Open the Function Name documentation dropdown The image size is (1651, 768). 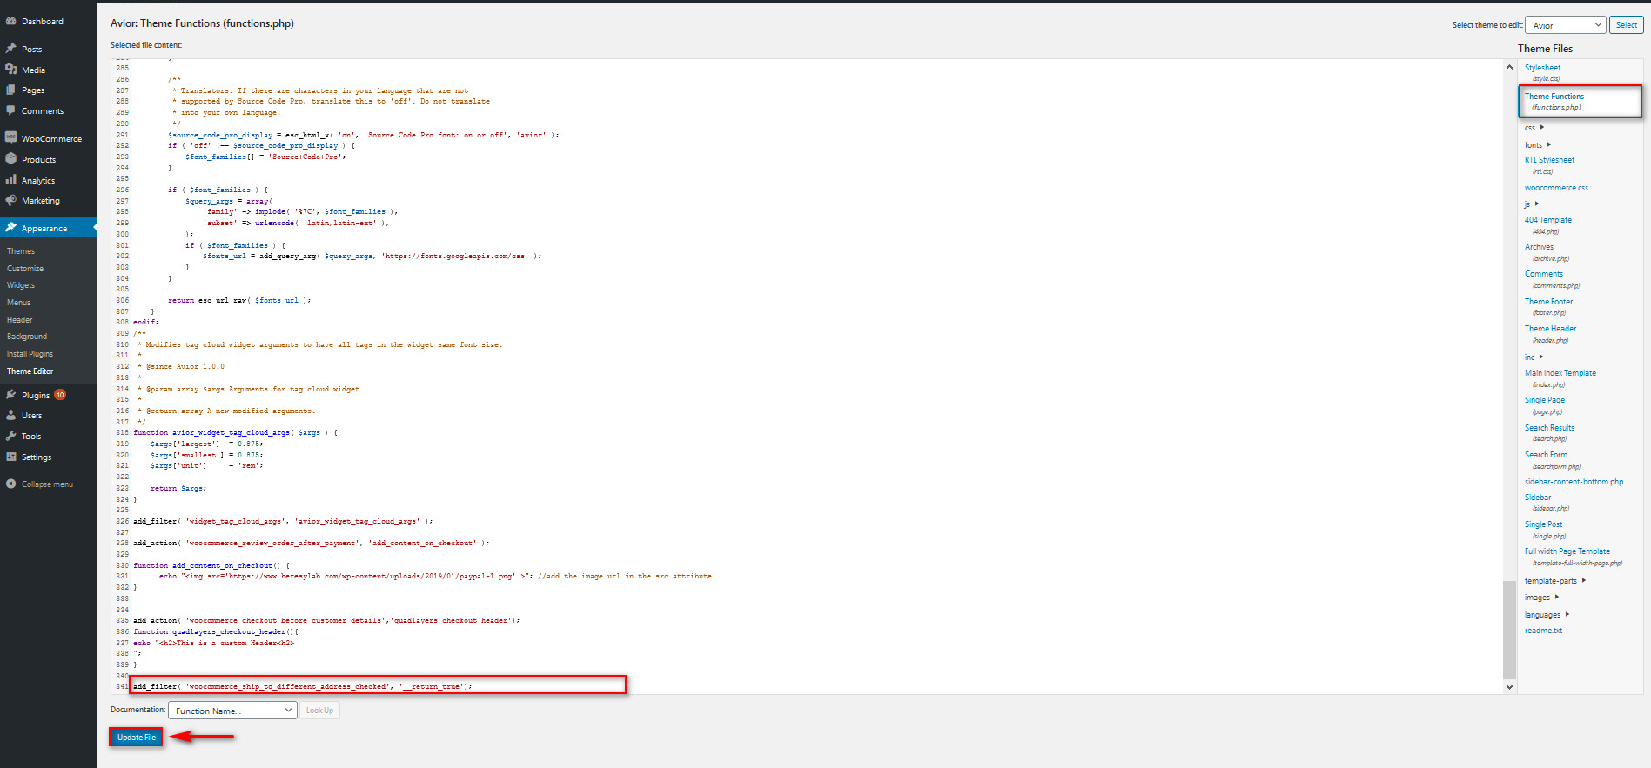(x=232, y=711)
